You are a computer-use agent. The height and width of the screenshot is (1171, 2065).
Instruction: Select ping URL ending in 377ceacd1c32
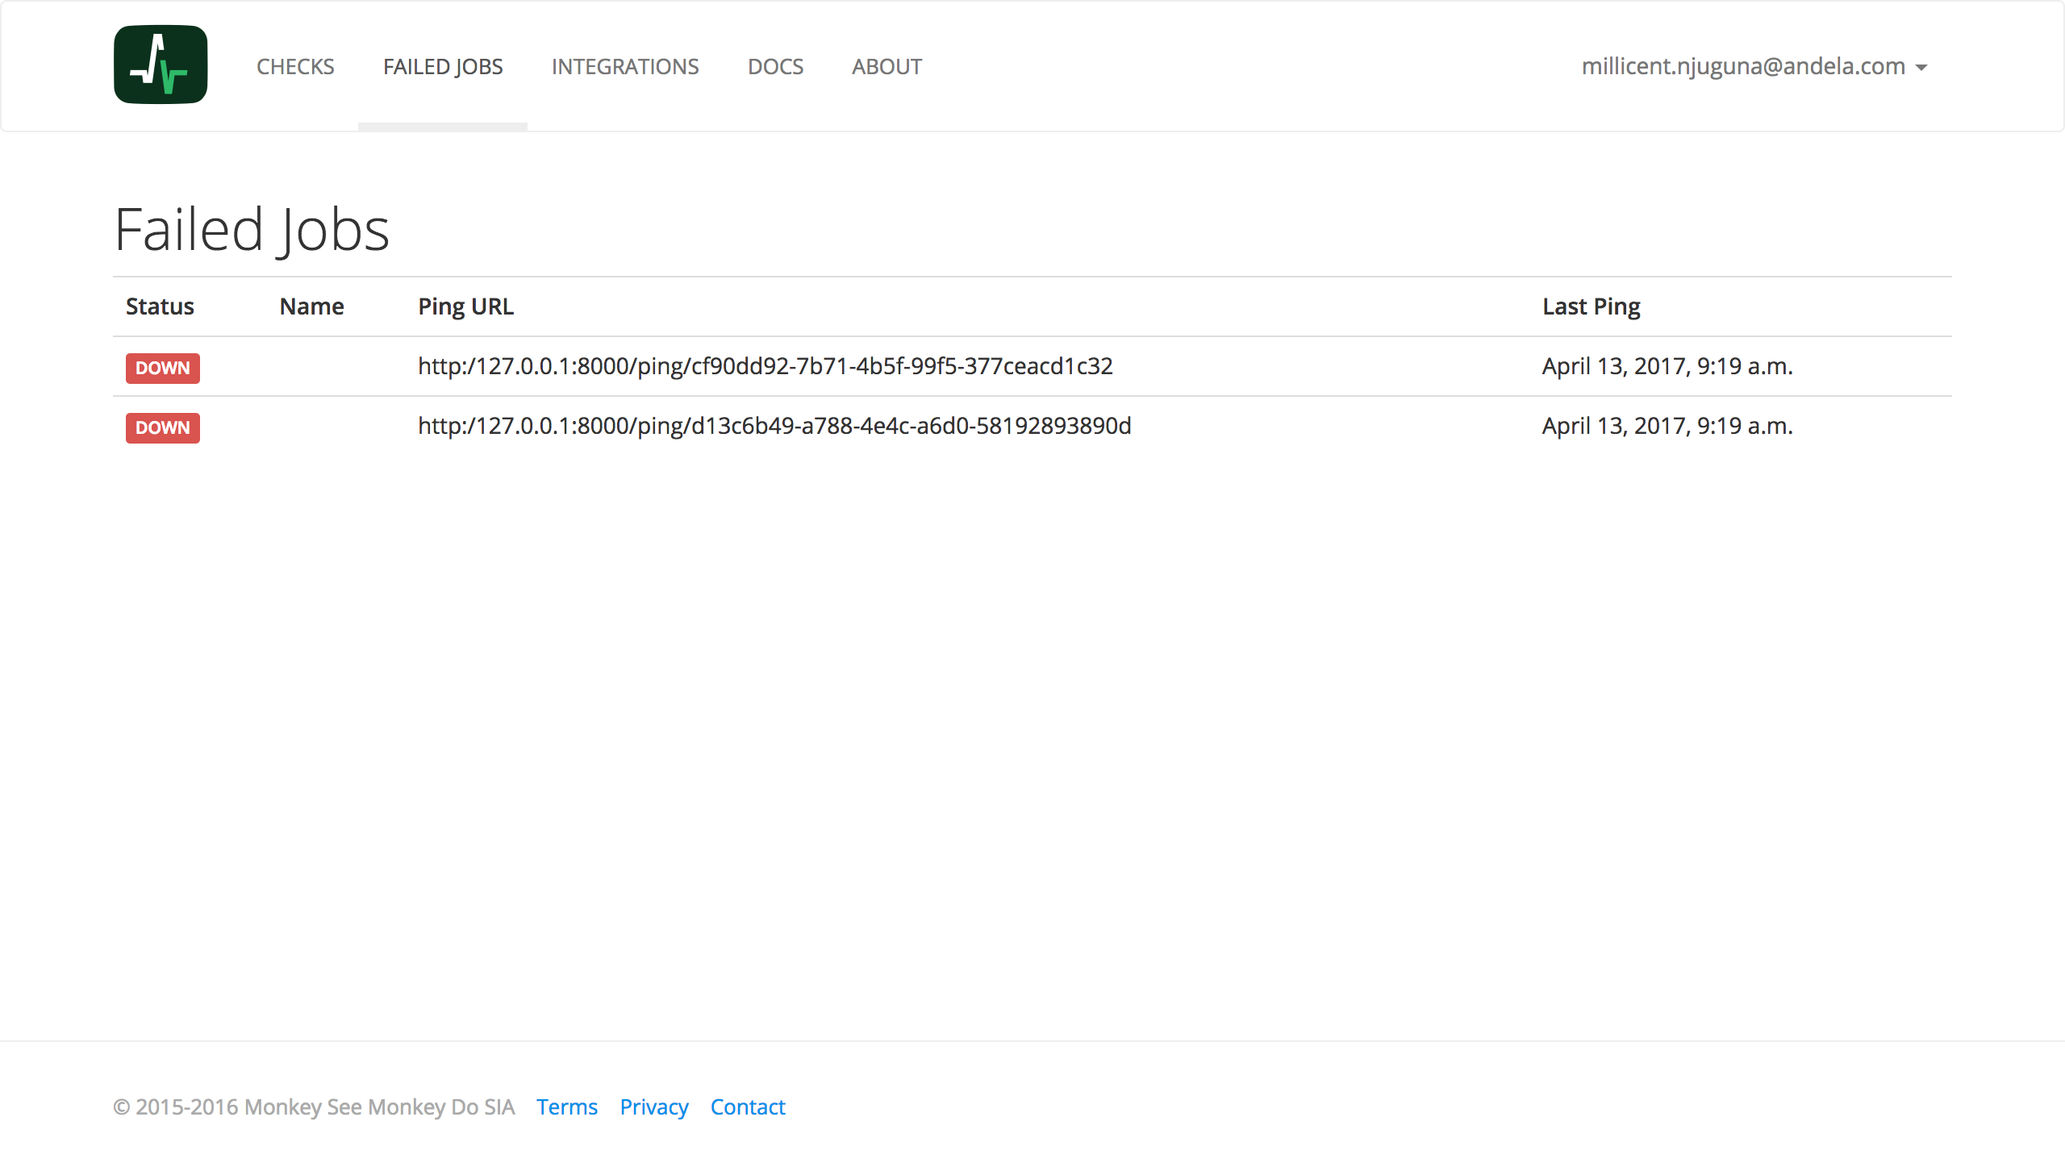click(765, 366)
